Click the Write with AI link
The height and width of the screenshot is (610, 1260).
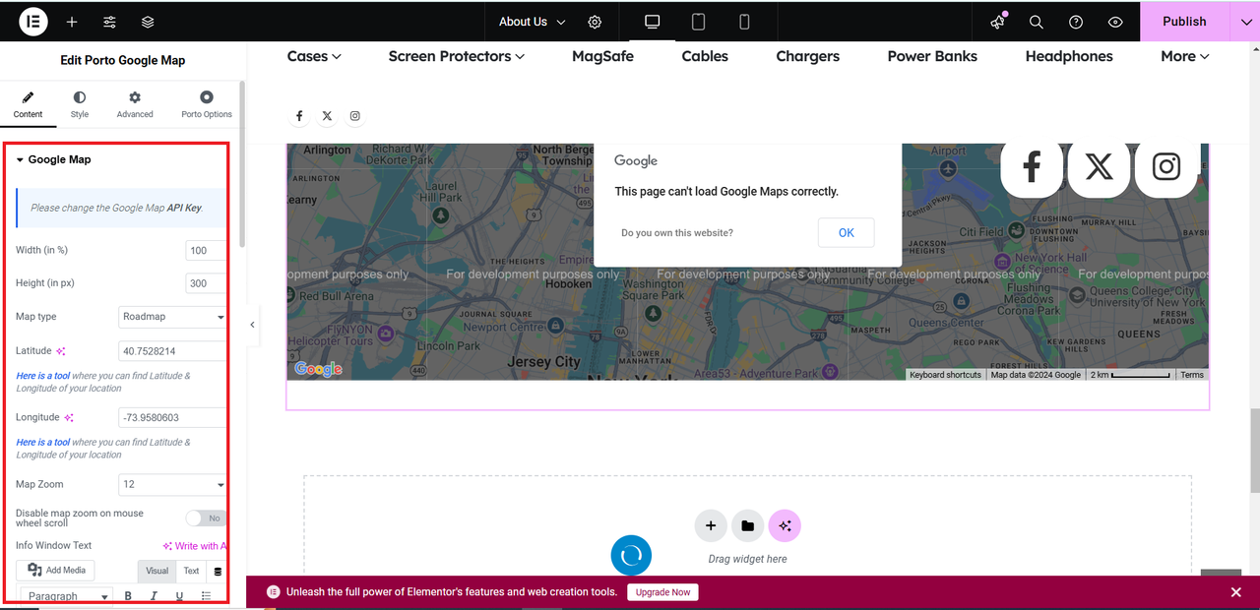click(x=195, y=546)
